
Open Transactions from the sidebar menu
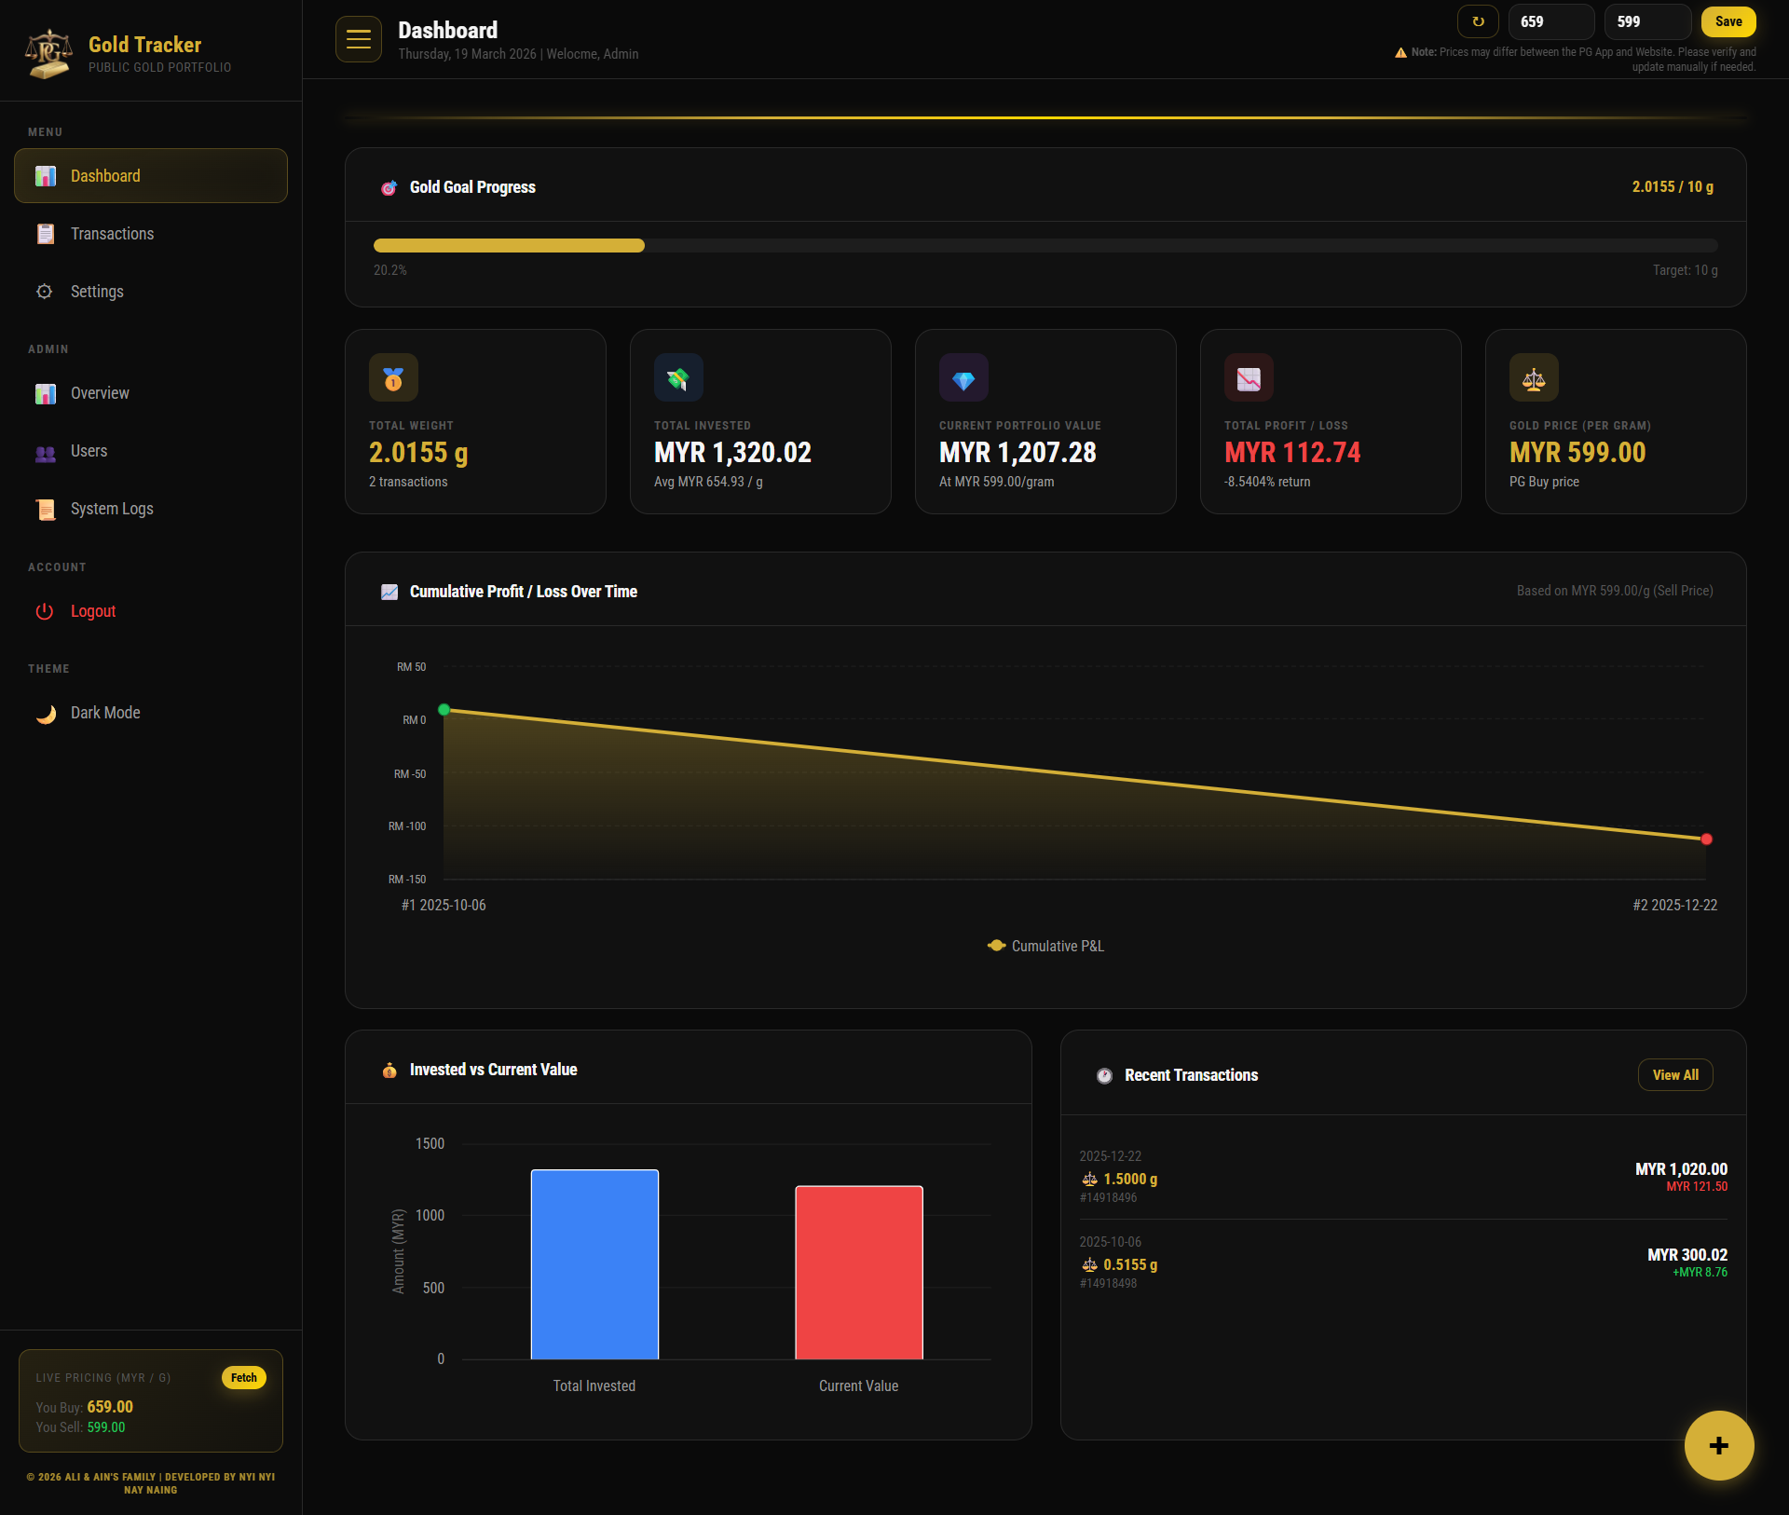tap(112, 234)
